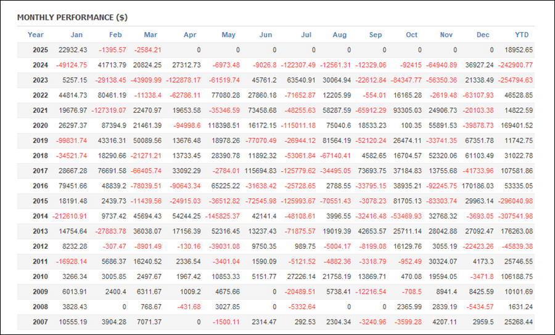Image resolution: width=555 pixels, height=335 pixels.
Task: Click the Dec column header
Action: (483, 34)
